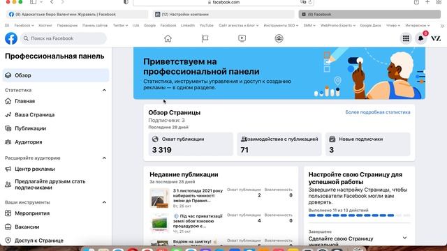Switch to Адвокатське бюро Валентини Журавель tab
The image size is (447, 251).
[77, 14]
